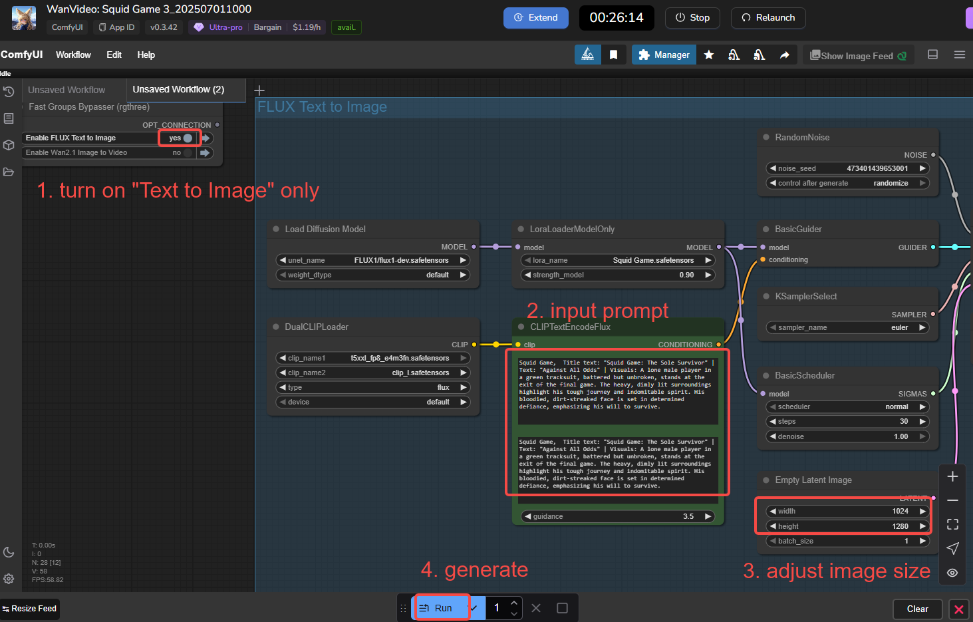Click the select mode arrow canvas icon

coord(952,548)
